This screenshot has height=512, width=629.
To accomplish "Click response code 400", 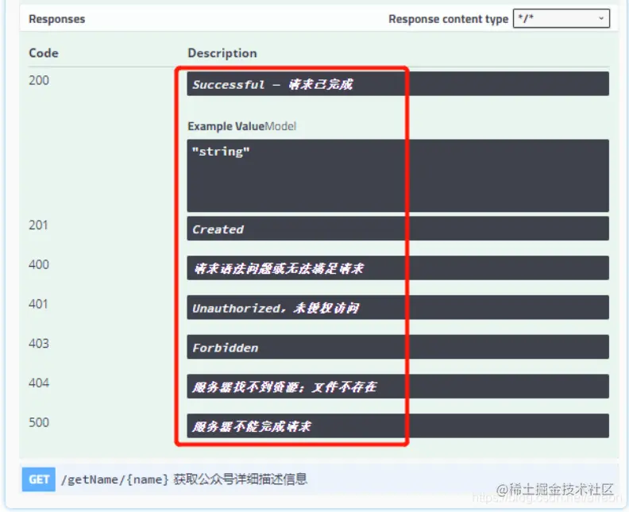I will click(x=39, y=264).
